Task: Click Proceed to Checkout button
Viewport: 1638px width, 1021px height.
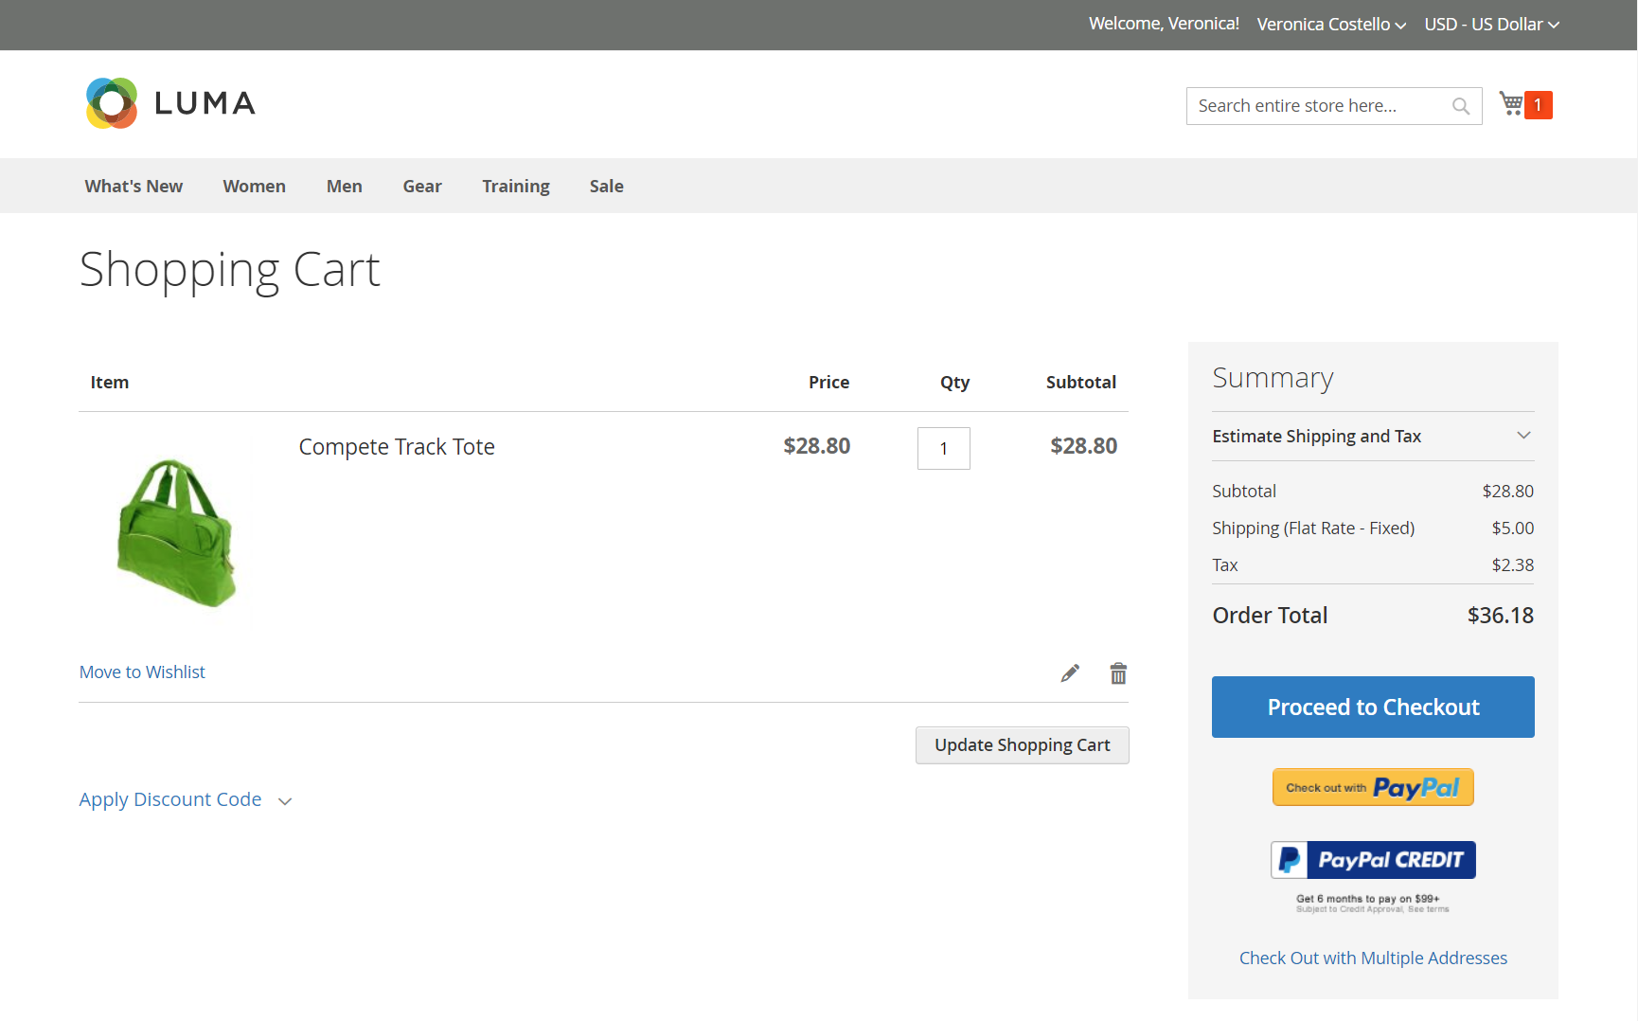Action: point(1373,708)
